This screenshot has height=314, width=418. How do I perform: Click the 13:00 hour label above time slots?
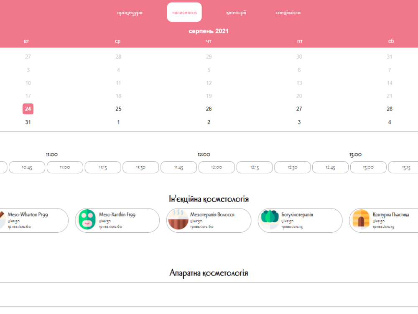point(355,154)
